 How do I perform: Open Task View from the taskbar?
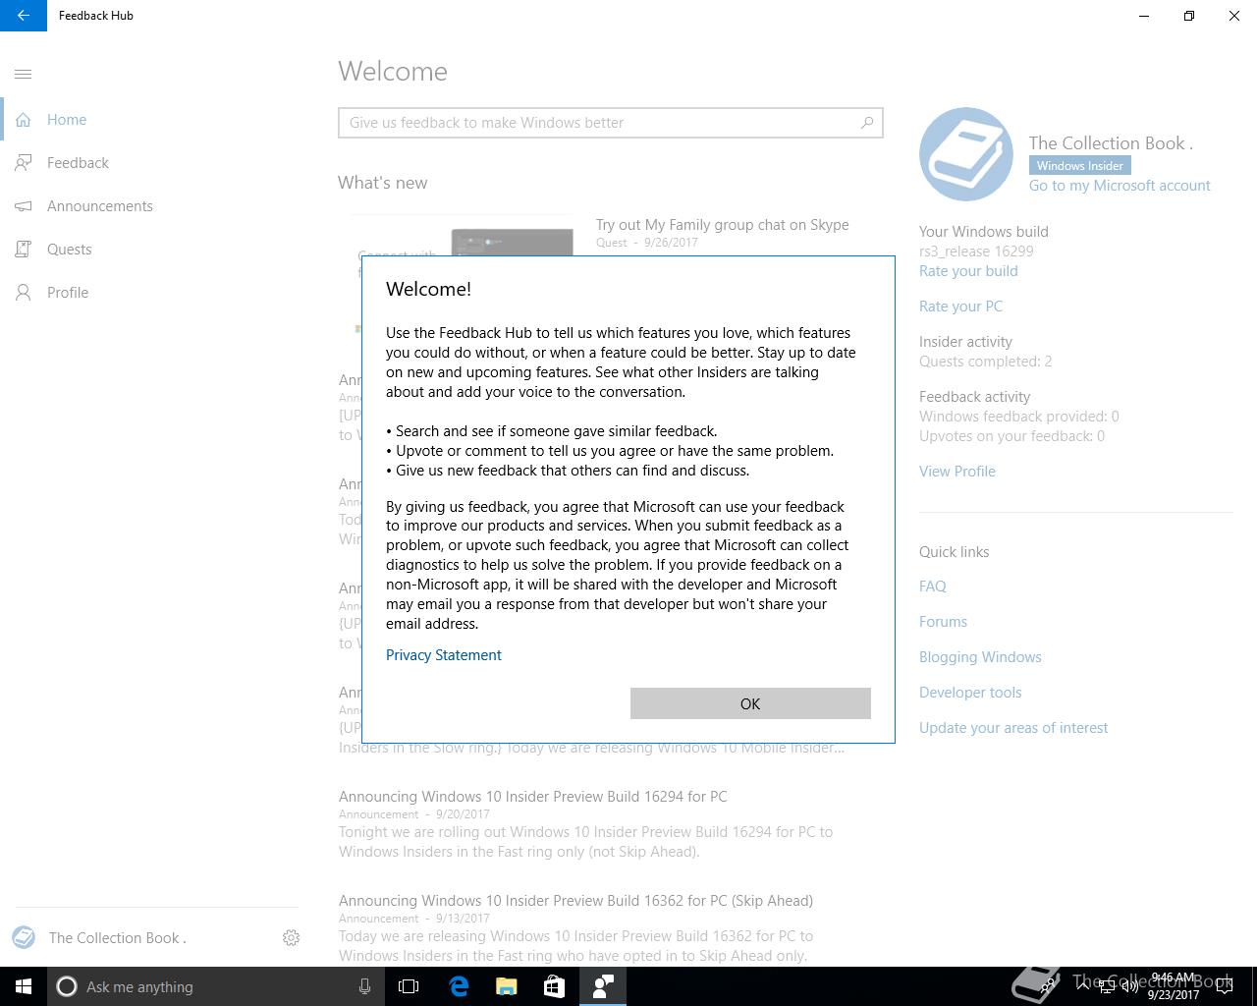pos(409,986)
